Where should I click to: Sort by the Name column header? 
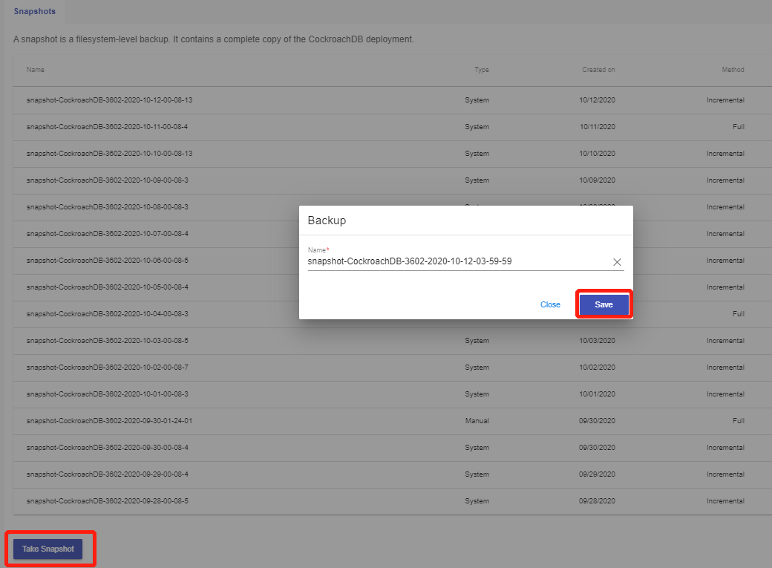36,70
